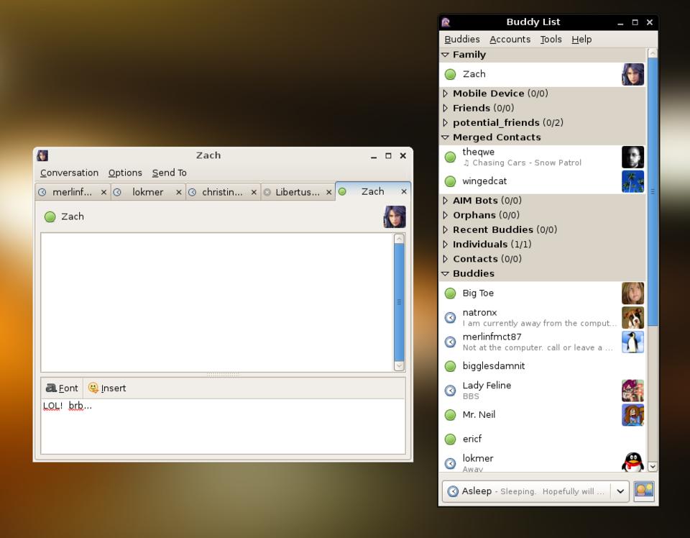The height and width of the screenshot is (538, 690).
Task: Expand the Friends group
Action: [x=445, y=108]
